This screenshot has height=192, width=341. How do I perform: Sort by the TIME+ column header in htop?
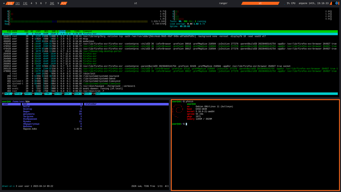click(77, 31)
